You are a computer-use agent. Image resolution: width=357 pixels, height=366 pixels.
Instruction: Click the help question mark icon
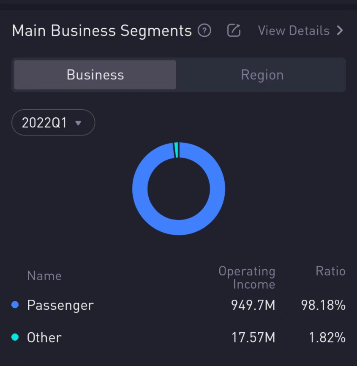click(x=204, y=31)
